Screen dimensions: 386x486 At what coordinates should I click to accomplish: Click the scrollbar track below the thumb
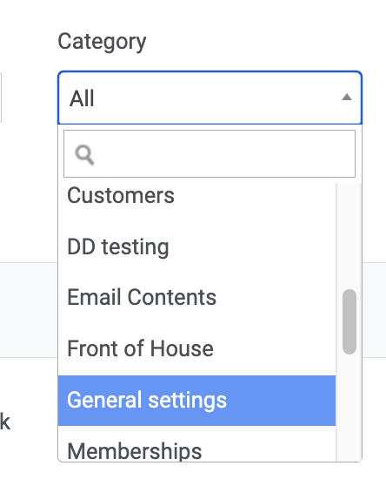pos(349,408)
